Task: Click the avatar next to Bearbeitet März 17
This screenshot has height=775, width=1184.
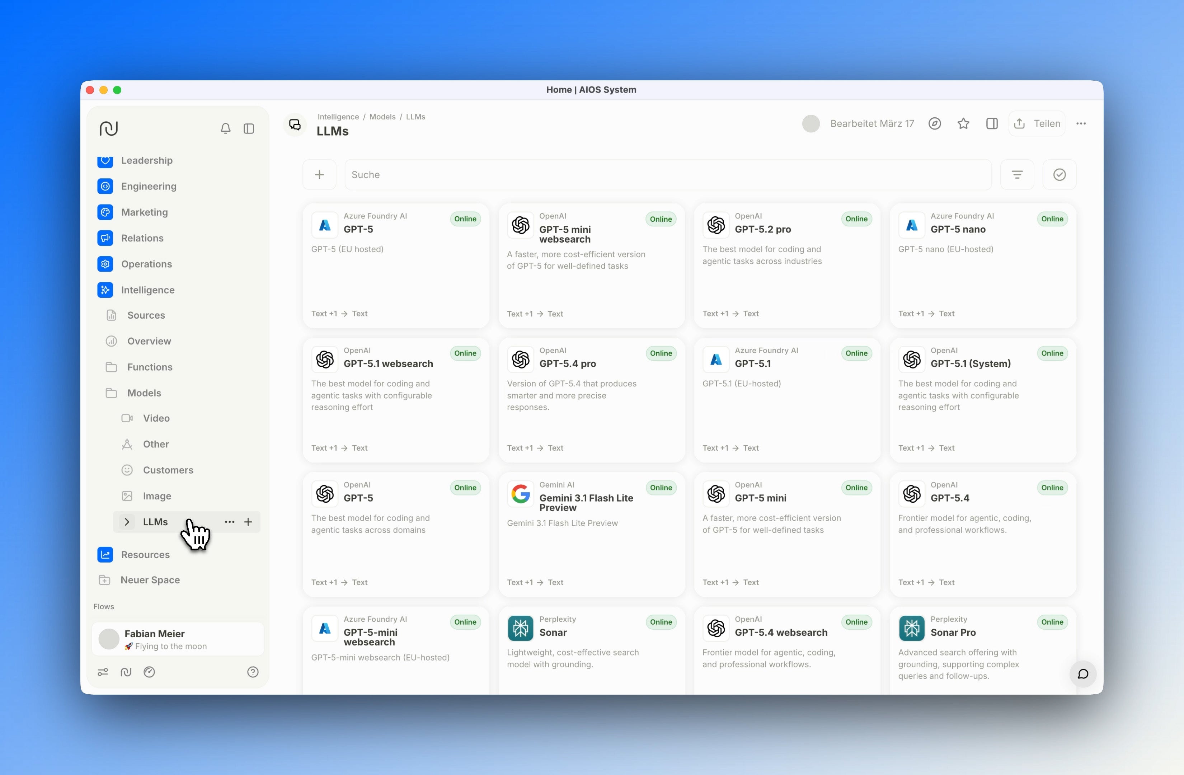Action: (x=811, y=123)
